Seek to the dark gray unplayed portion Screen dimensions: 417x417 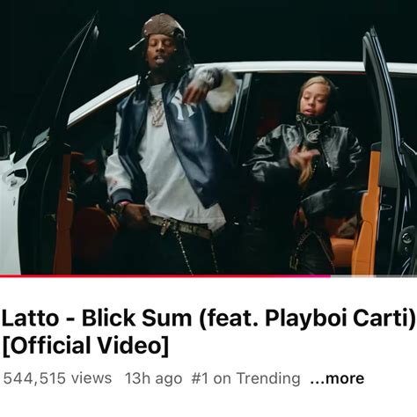pyautogui.click(x=397, y=276)
